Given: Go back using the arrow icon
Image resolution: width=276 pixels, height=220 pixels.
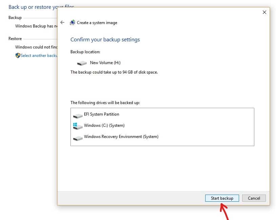Looking at the screenshot, I should point(62,22).
